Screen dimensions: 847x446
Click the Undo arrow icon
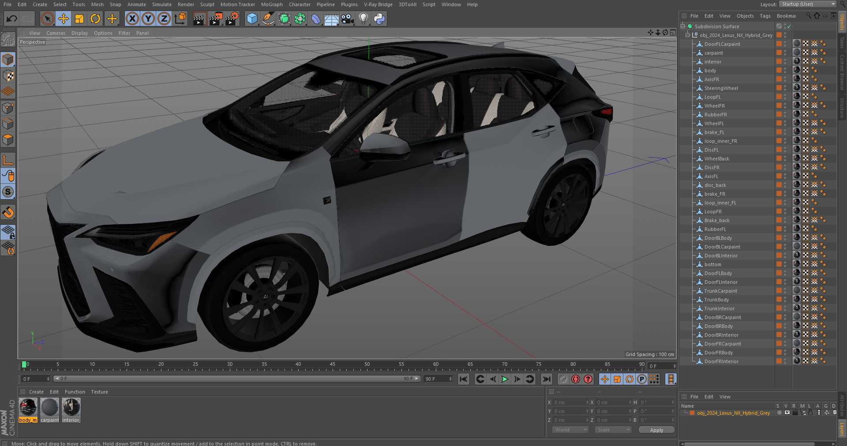(12, 19)
